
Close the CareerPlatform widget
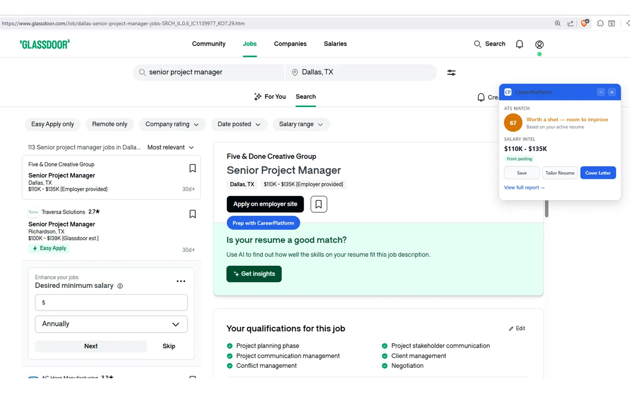tap(612, 92)
